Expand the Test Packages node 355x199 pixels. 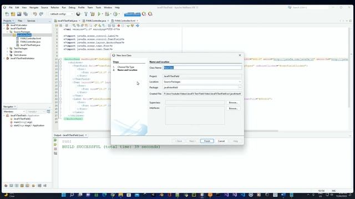pyautogui.click(x=7, y=49)
